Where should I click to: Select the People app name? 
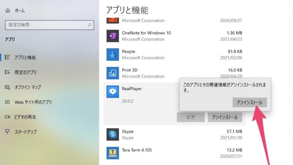[x=128, y=51]
